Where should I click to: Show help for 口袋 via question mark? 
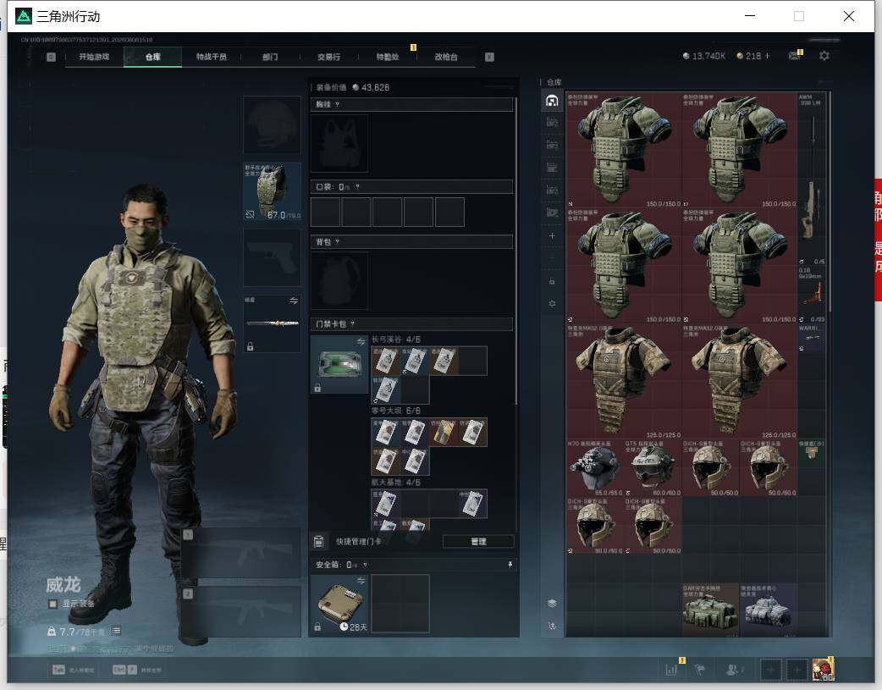click(x=357, y=187)
